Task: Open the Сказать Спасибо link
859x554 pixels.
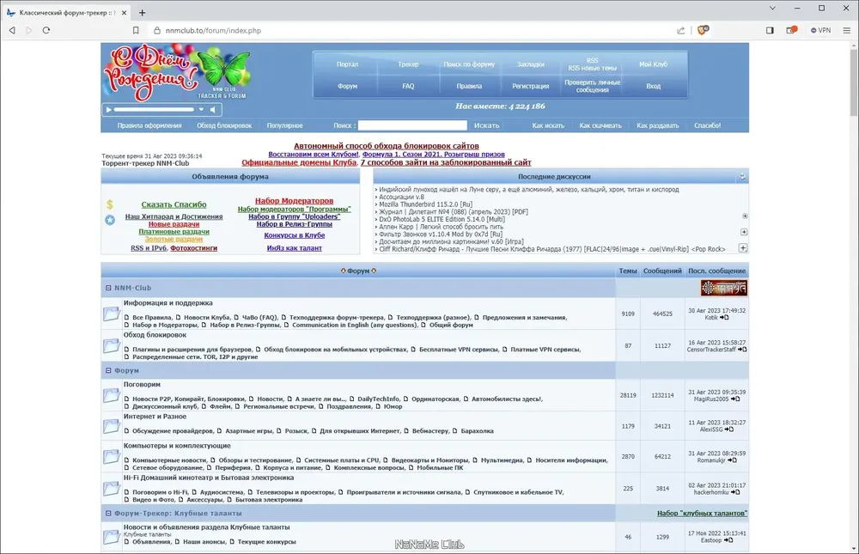Action: click(174, 204)
